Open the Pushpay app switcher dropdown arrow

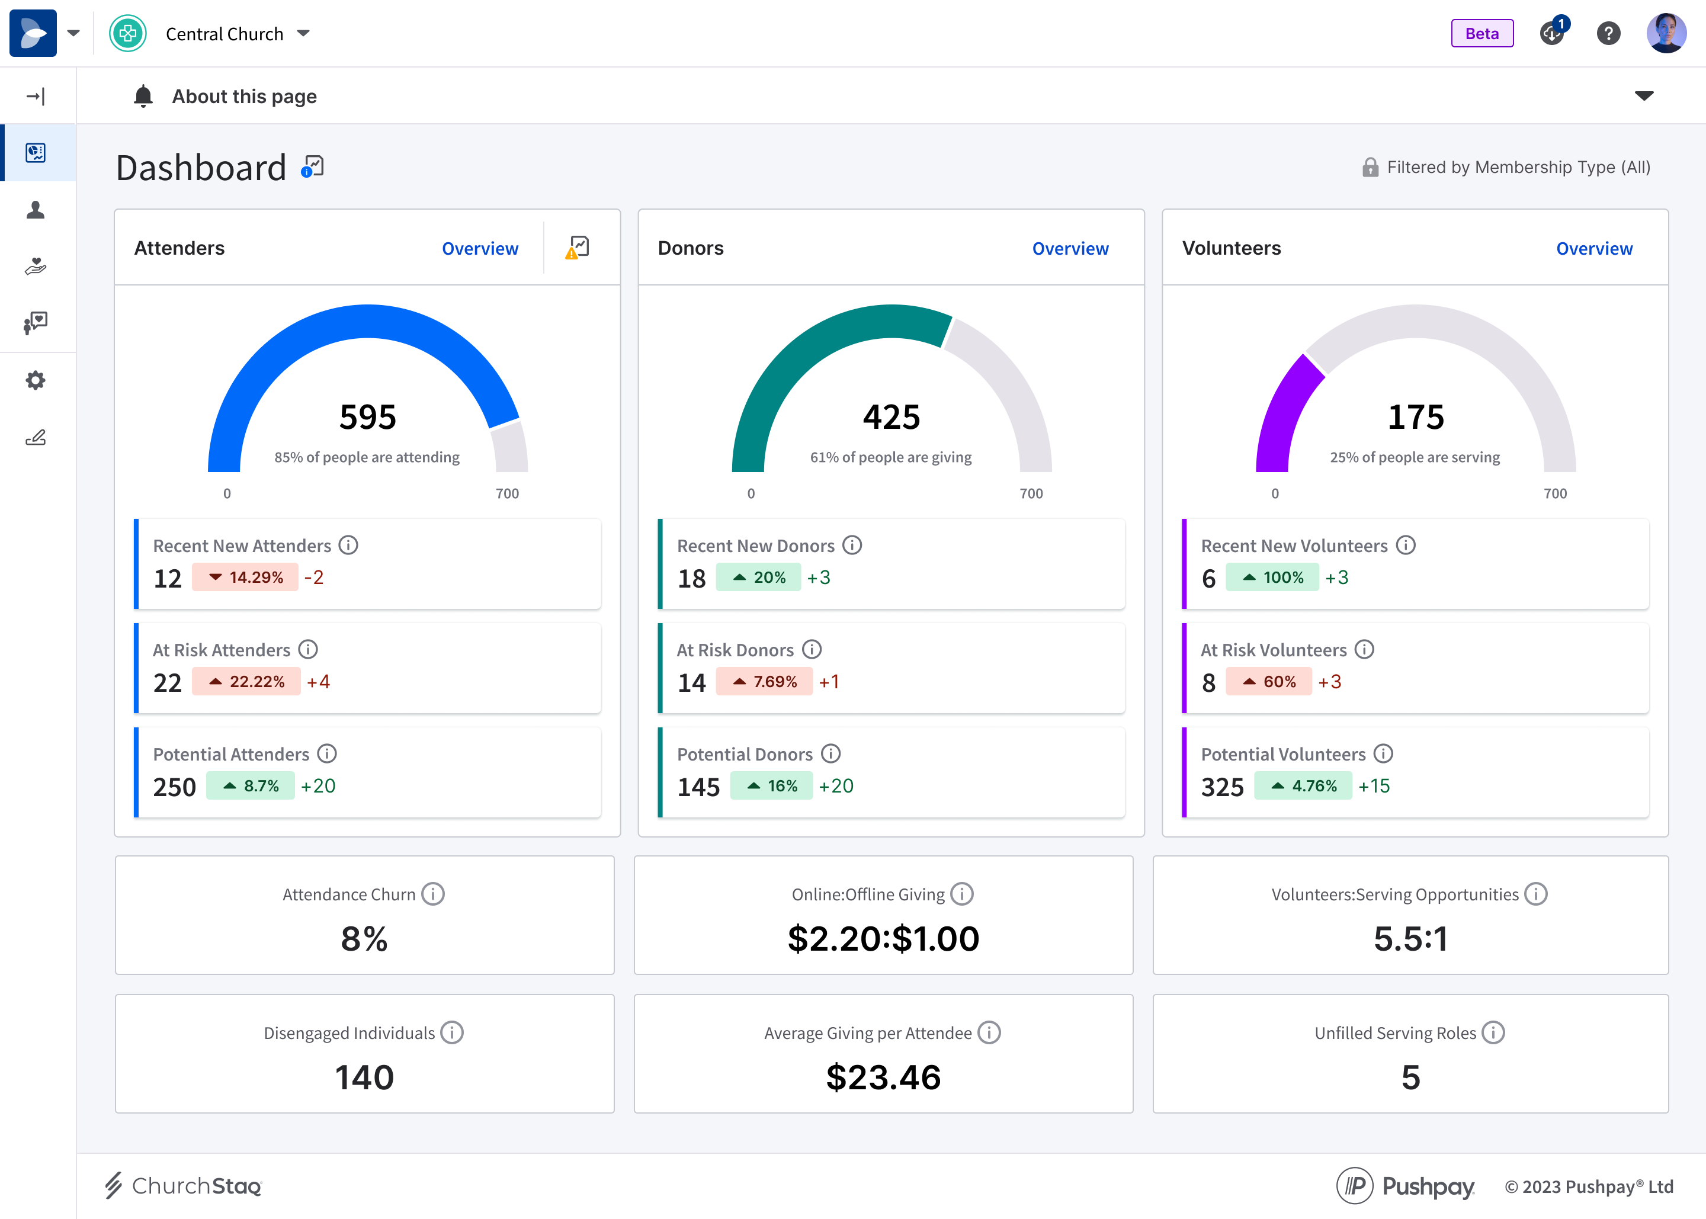click(x=74, y=33)
